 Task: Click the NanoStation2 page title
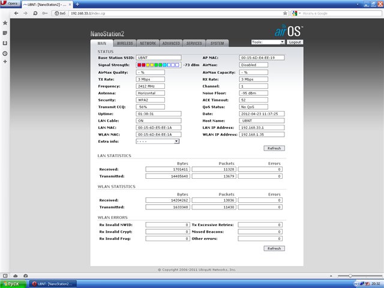(107, 34)
